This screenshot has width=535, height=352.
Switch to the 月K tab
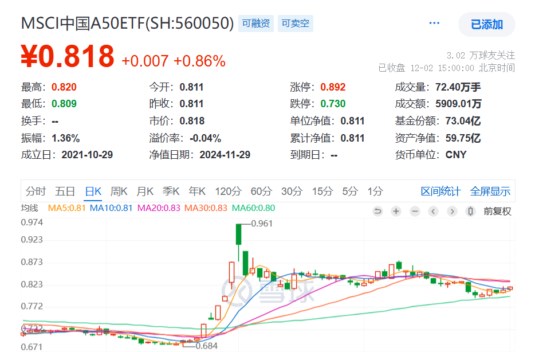click(145, 191)
